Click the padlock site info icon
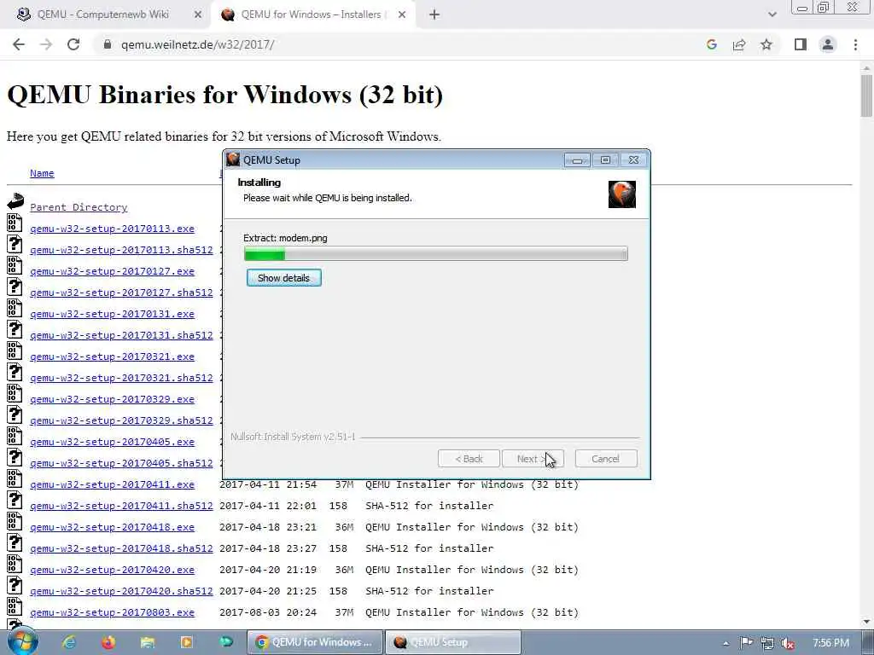Viewport: 874px width, 655px height. 108,44
